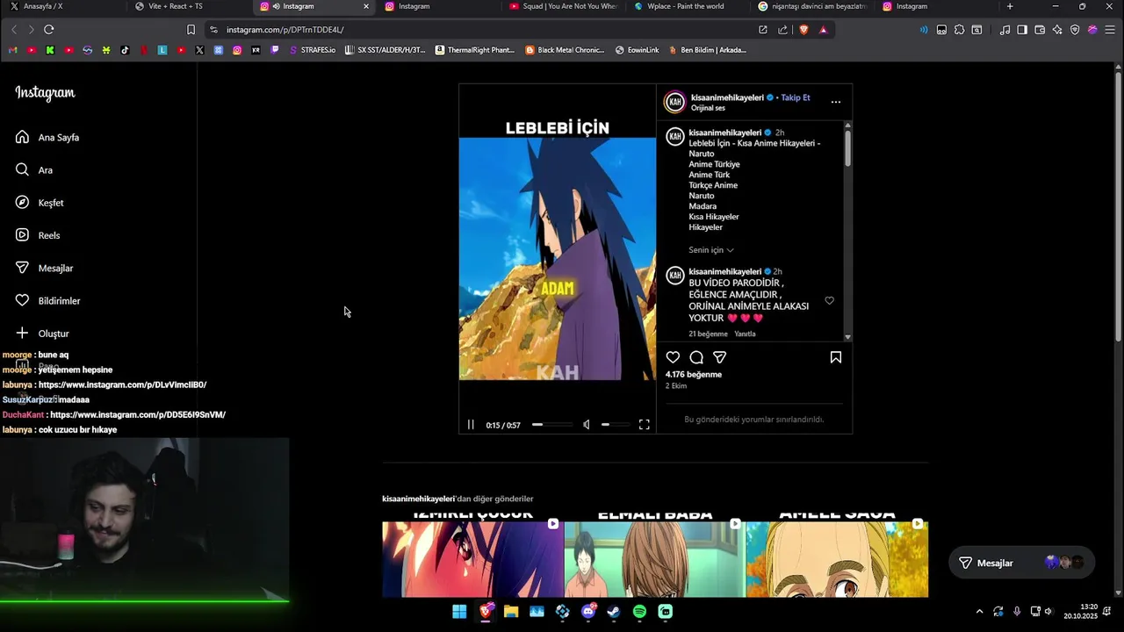Open the Elmalı Baba post thumbnail

pos(655,553)
